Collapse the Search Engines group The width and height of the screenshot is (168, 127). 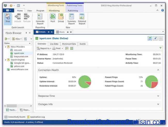click(5, 60)
